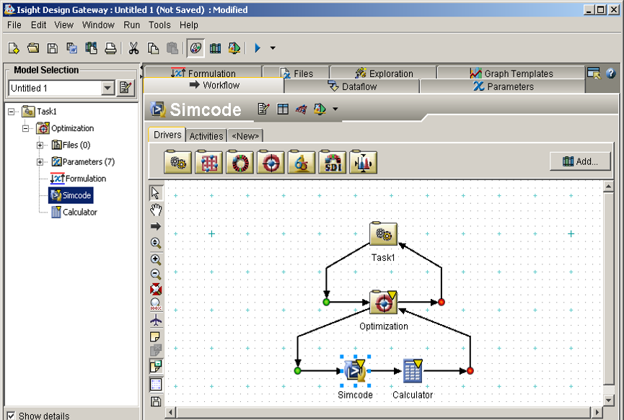Open the dropdown arrow in the Simcode header
624x420 pixels.
click(335, 109)
